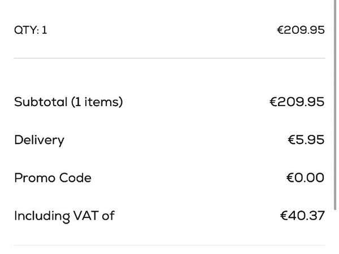Image resolution: width=339 pixels, height=254 pixels.
Task: Click the Including VAT of label
Action: tap(64, 216)
